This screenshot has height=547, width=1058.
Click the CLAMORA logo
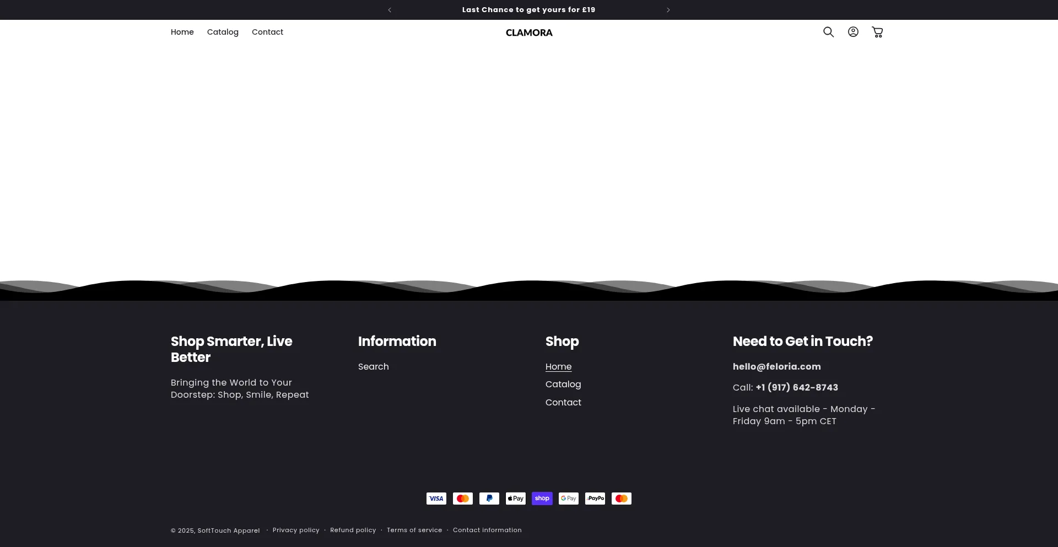(x=528, y=33)
